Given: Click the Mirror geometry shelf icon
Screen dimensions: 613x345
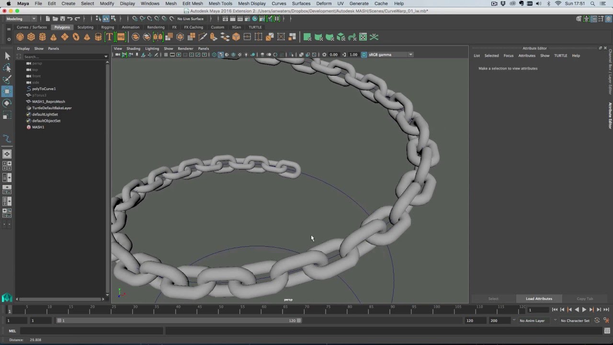Looking at the screenshot, I should (158, 37).
